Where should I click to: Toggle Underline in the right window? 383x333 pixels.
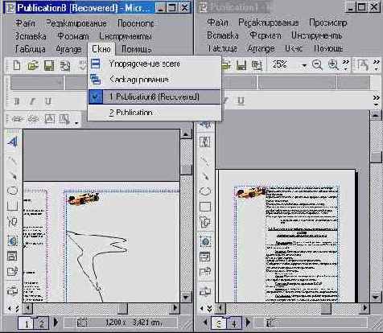click(x=241, y=101)
